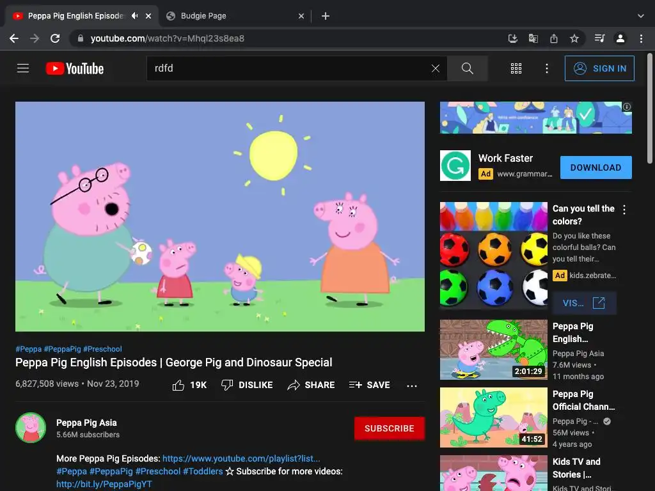Open the YouTube hamburger guide menu
This screenshot has height=491, width=655.
click(23, 68)
